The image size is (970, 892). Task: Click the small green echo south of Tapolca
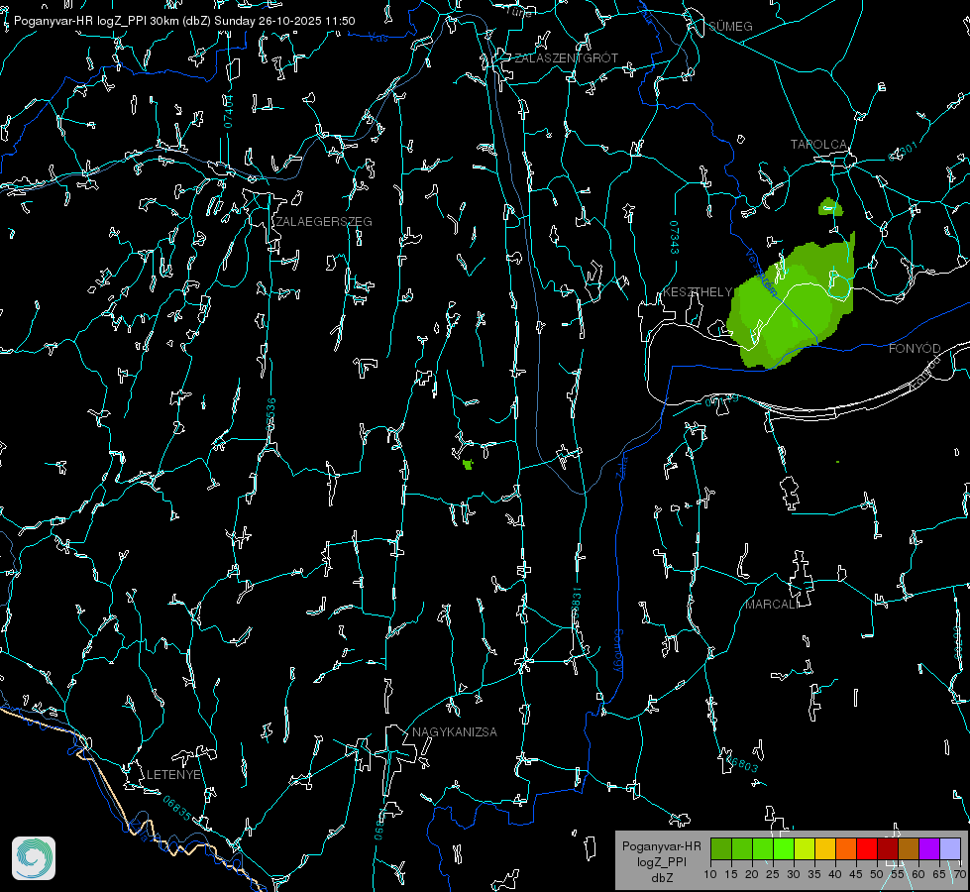point(829,207)
